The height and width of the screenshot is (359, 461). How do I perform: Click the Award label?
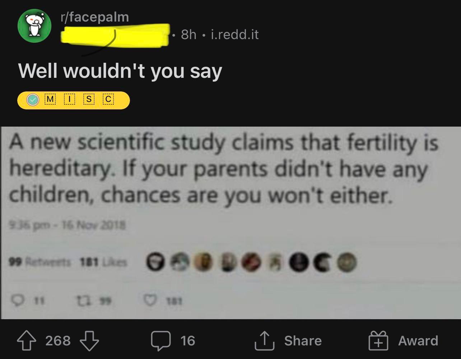pos(418,341)
